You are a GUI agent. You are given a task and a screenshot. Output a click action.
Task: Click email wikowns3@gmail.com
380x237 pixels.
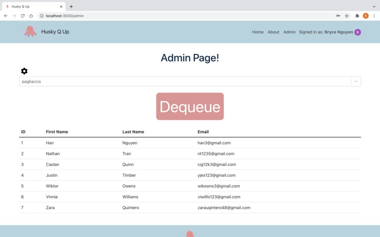[x=219, y=186]
